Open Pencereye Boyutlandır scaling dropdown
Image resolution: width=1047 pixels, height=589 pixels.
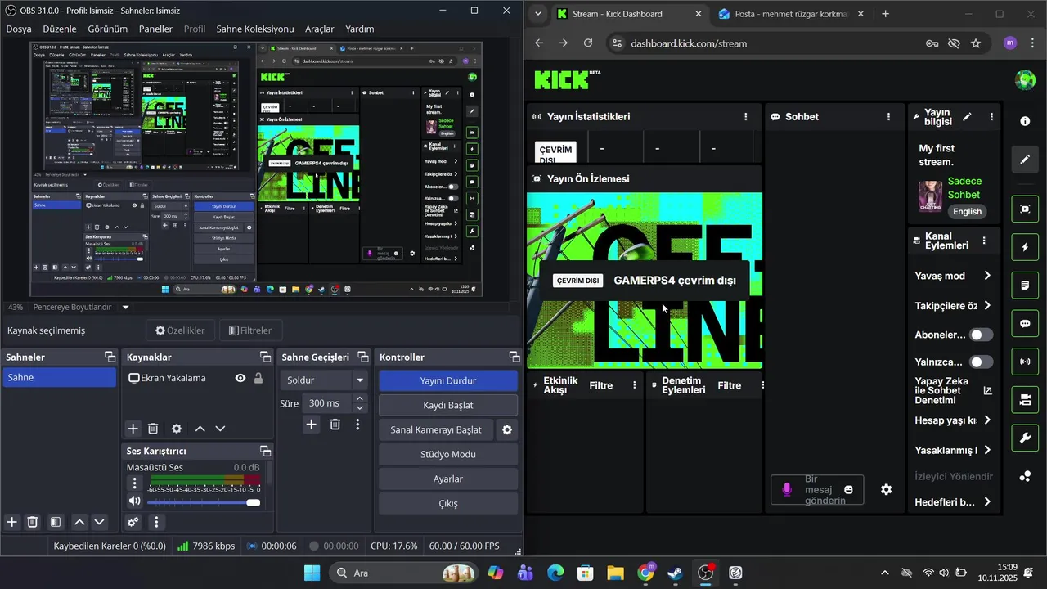(x=125, y=307)
